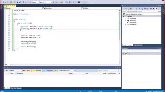
Task: Click the Home icon in Solution Explorer
Action: [128, 9]
